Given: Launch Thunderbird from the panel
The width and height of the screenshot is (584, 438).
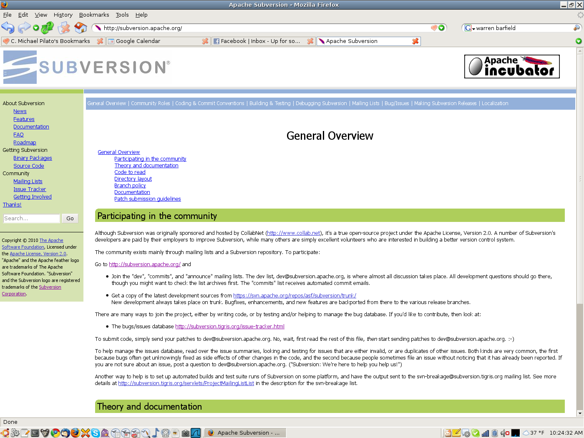Looking at the screenshot, I should click(65, 433).
